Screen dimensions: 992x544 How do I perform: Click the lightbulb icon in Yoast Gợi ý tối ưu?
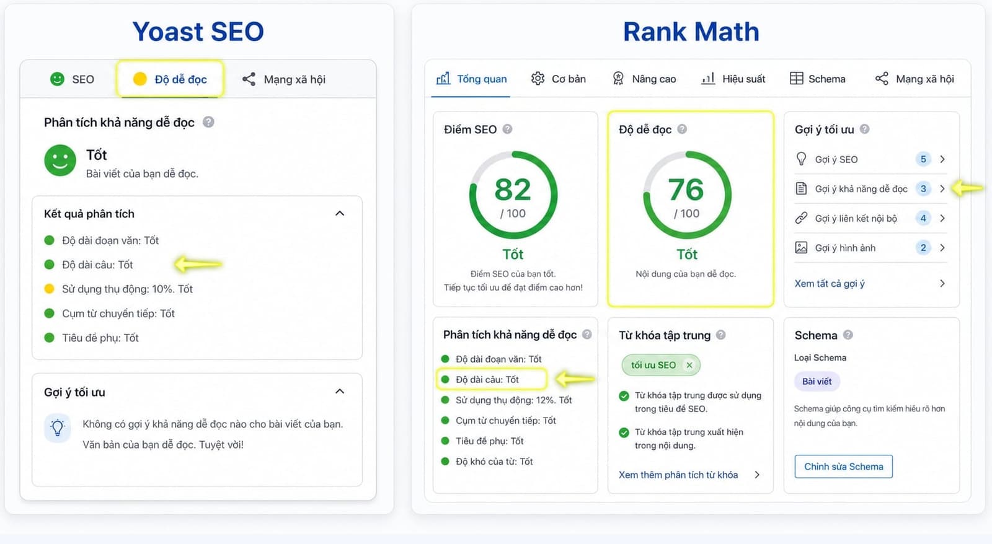tap(58, 428)
